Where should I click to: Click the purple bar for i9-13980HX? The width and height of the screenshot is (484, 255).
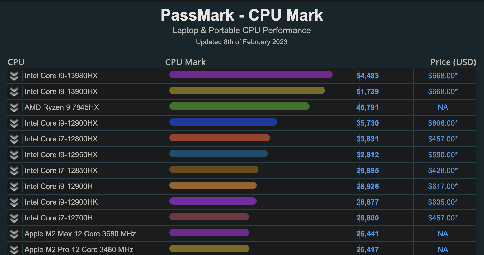pyautogui.click(x=251, y=75)
